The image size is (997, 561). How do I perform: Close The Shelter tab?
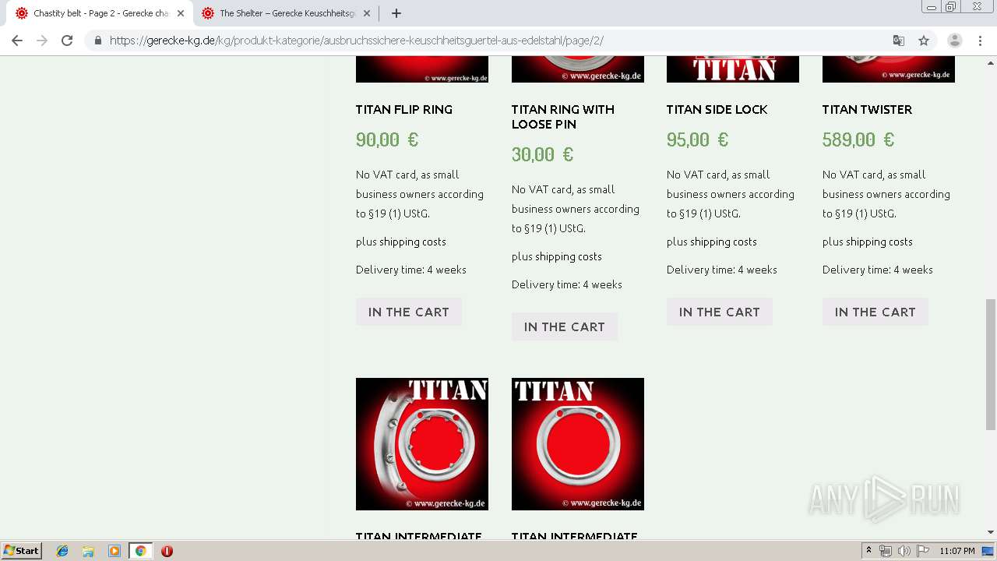[367, 13]
